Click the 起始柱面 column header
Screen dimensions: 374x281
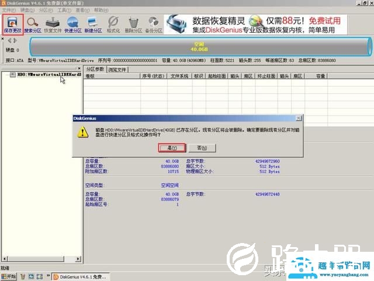[217, 76]
